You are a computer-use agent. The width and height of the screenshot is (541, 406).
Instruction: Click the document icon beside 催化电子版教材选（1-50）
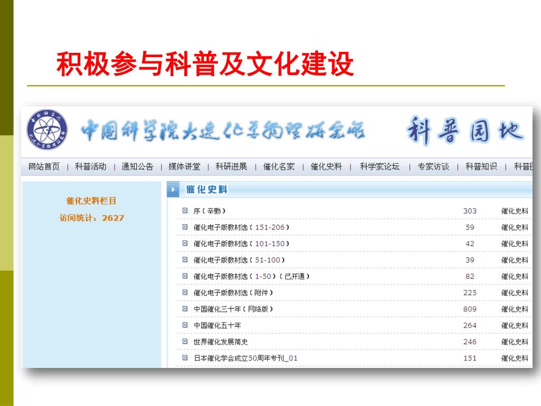(x=185, y=276)
